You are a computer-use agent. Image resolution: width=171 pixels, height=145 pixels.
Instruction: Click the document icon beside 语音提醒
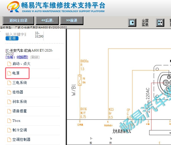point(9,111)
